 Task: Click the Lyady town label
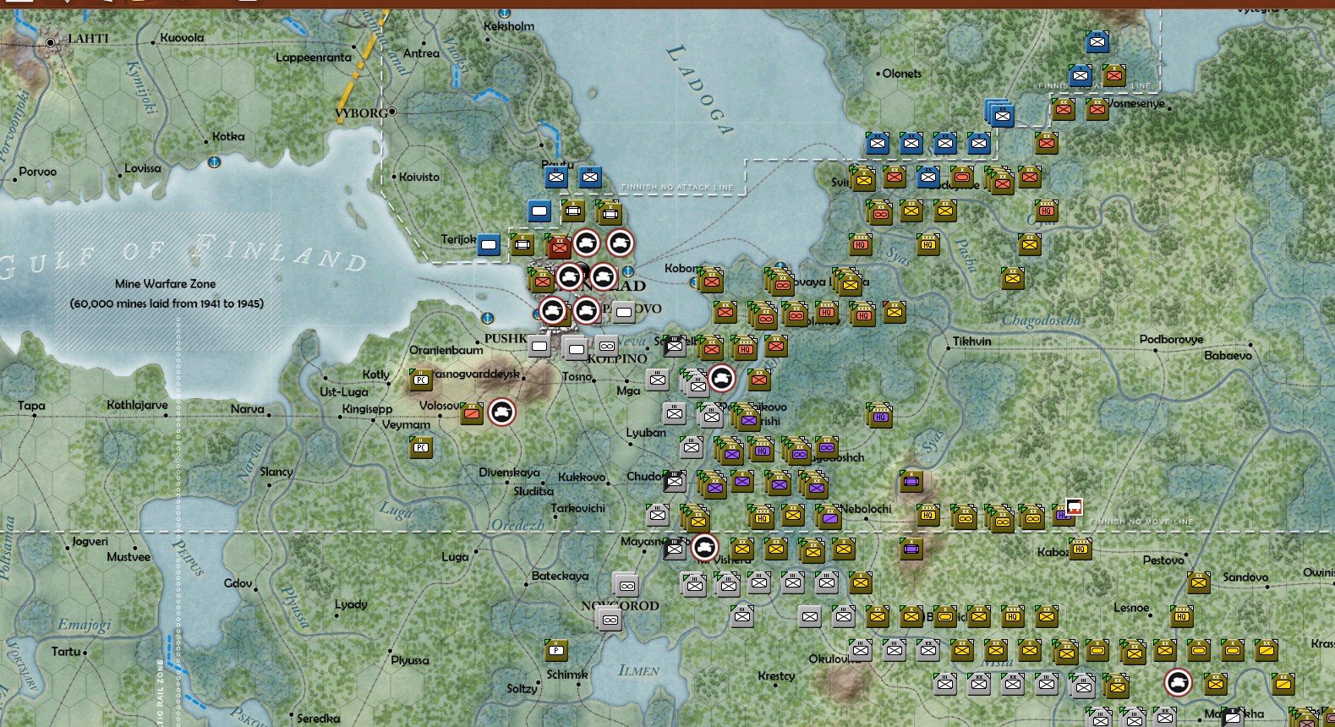(x=351, y=604)
